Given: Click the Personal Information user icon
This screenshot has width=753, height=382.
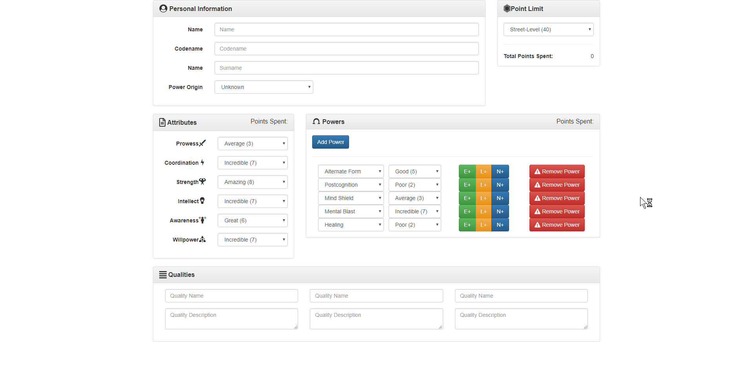Looking at the screenshot, I should 163,9.
